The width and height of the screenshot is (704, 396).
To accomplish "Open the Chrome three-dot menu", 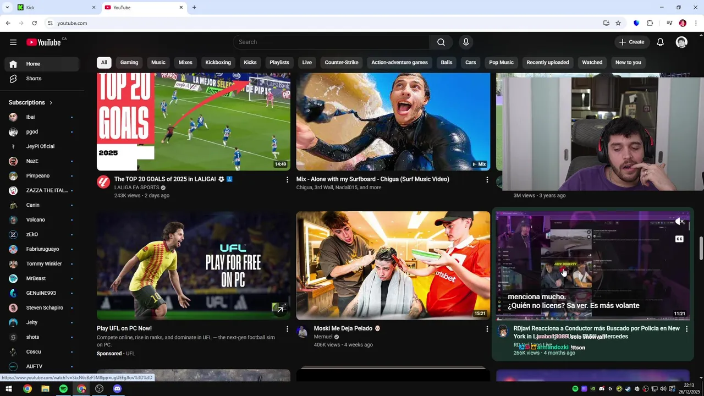I will pyautogui.click(x=696, y=23).
